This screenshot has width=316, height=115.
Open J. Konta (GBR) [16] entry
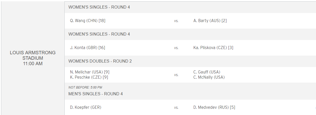[x=88, y=48]
